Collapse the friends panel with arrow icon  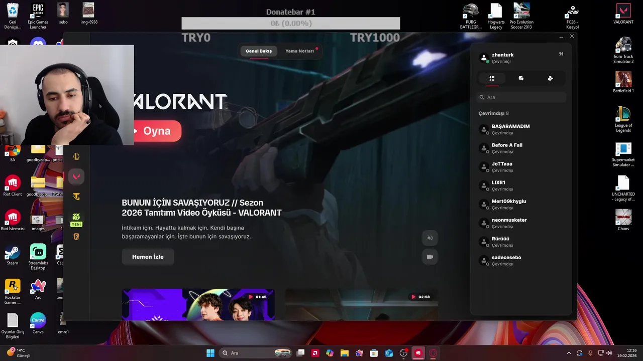[561, 54]
